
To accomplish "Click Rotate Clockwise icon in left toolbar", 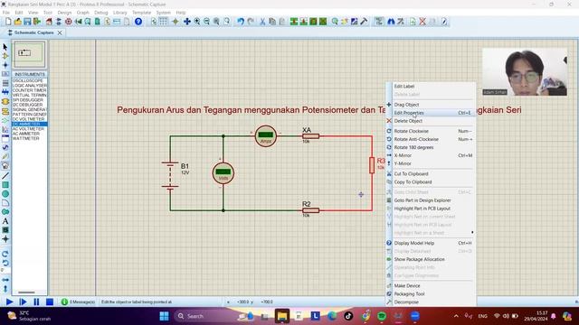I will (x=5, y=254).
